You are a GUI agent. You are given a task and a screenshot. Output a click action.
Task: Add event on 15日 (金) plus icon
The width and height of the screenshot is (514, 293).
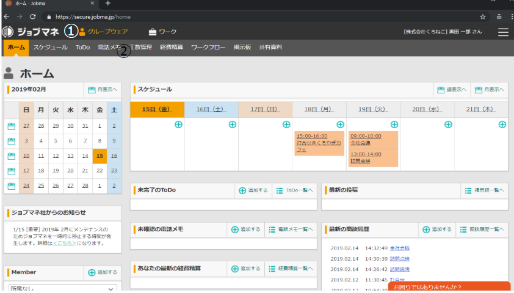click(178, 125)
